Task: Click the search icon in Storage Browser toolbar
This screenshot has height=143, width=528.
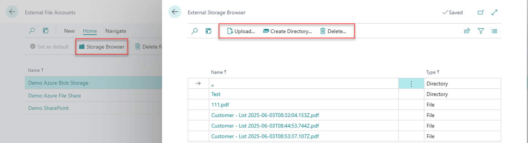Action: 195,31
